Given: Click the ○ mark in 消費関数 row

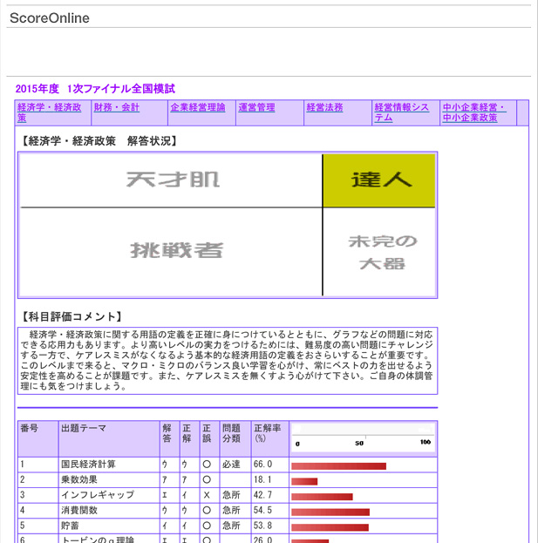Looking at the screenshot, I should coord(207,511).
